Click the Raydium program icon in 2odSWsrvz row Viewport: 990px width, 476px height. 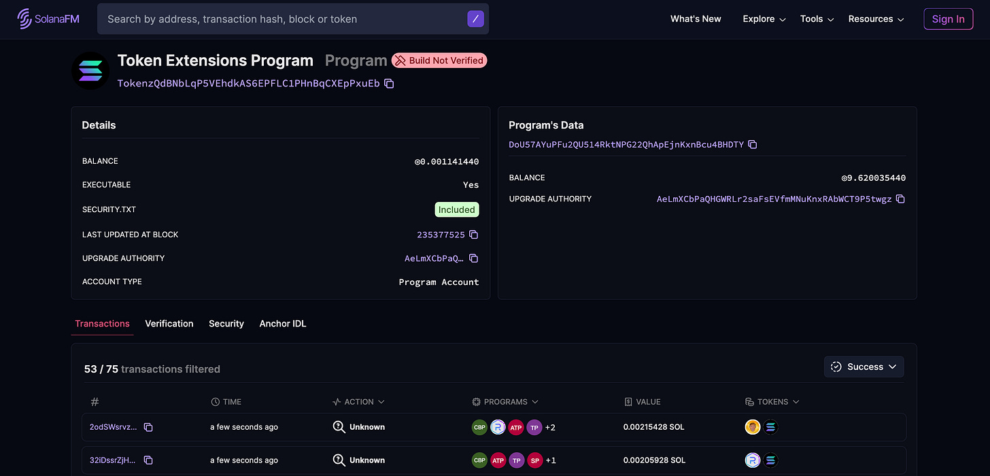[x=498, y=427]
